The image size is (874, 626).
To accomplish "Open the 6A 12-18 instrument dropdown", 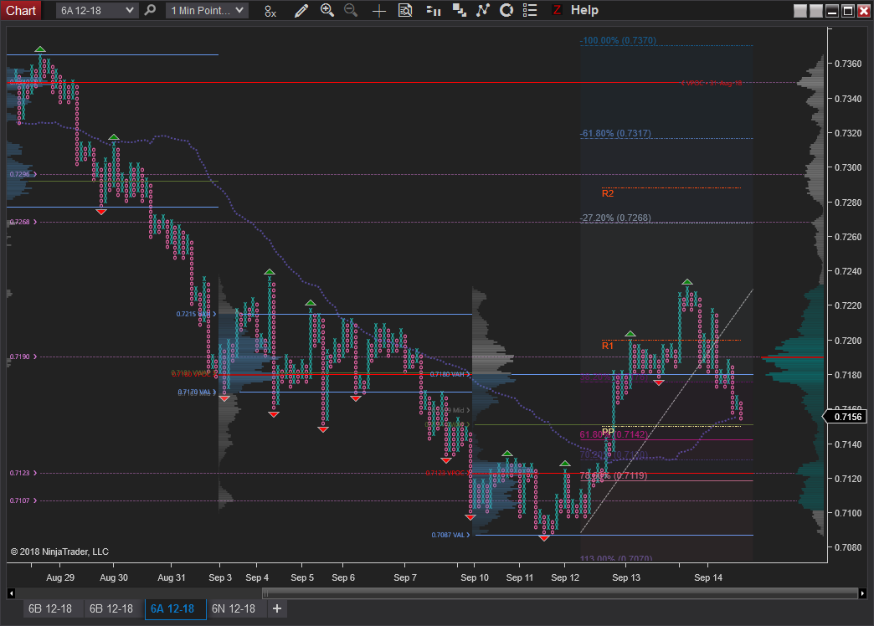I will [97, 10].
